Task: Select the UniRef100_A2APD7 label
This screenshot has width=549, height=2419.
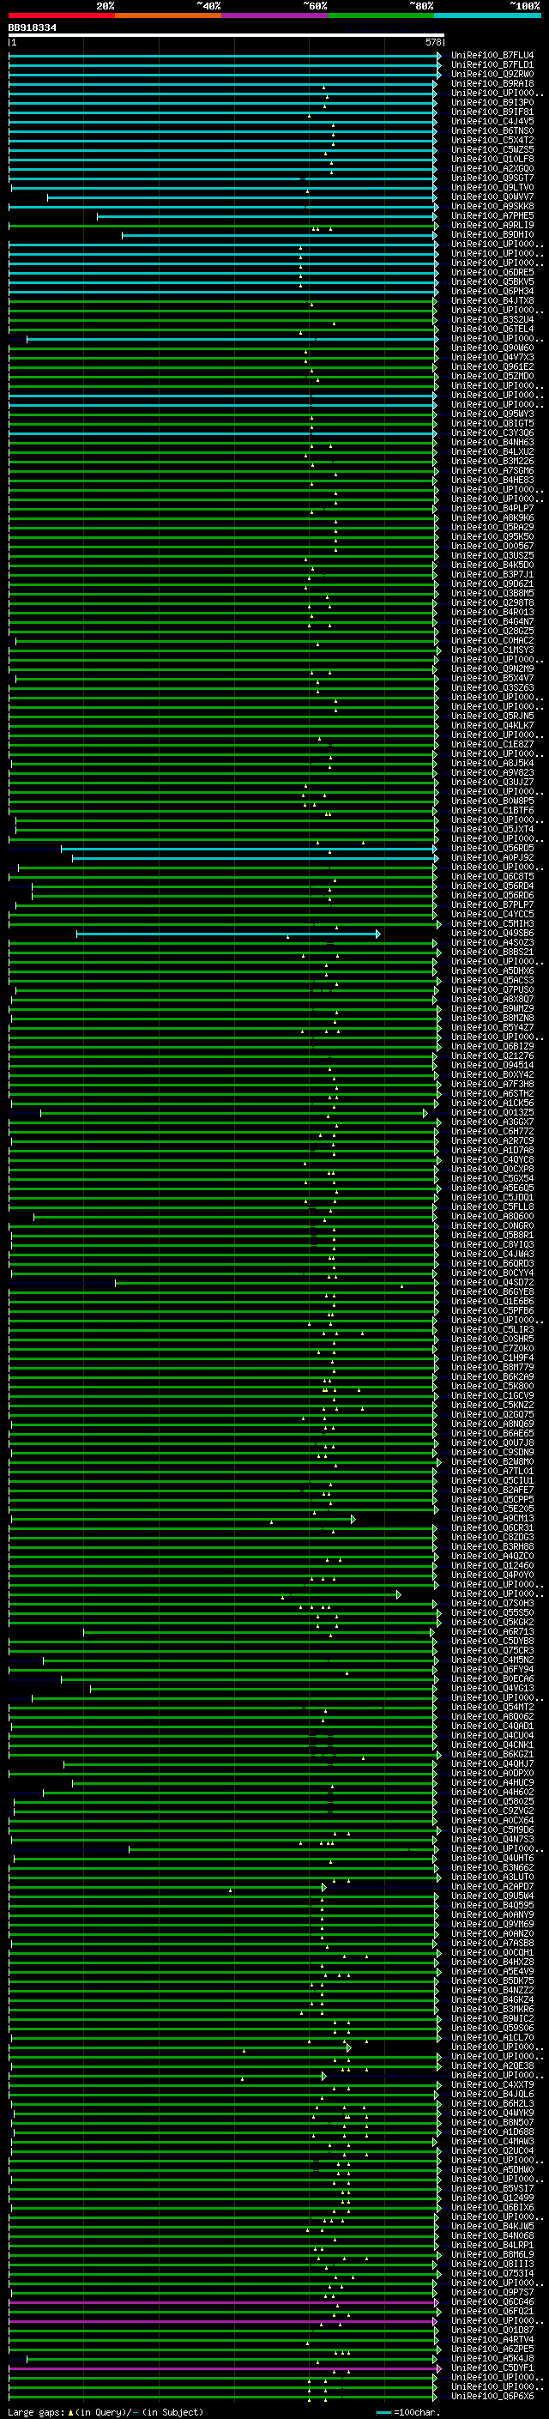Action: pyautogui.click(x=492, y=1887)
